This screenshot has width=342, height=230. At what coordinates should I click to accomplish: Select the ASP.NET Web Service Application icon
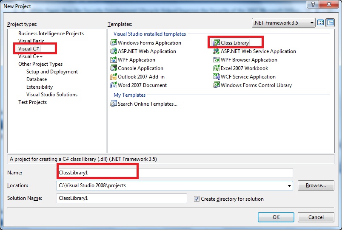(217, 51)
